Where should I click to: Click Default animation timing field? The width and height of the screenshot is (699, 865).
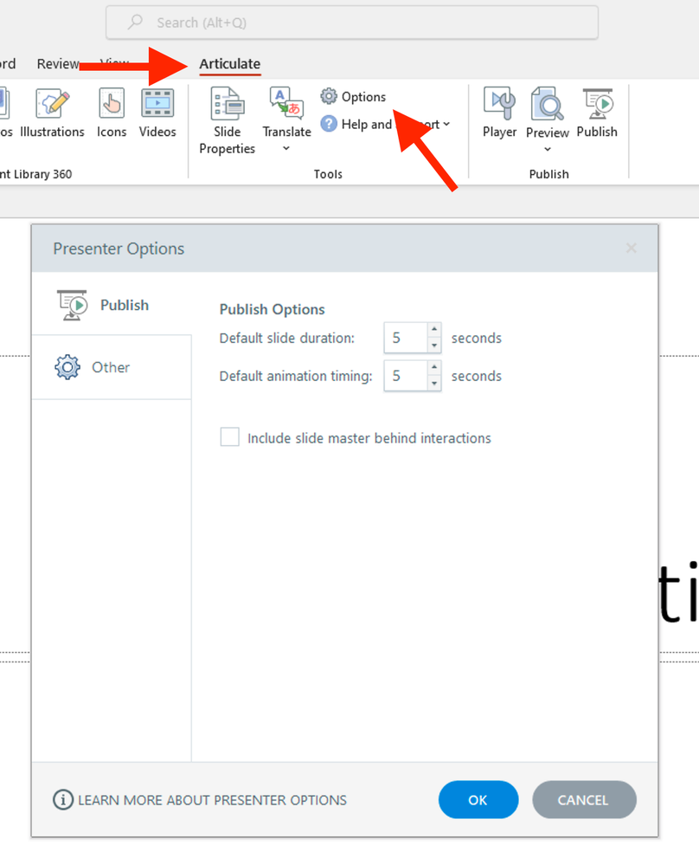[406, 376]
